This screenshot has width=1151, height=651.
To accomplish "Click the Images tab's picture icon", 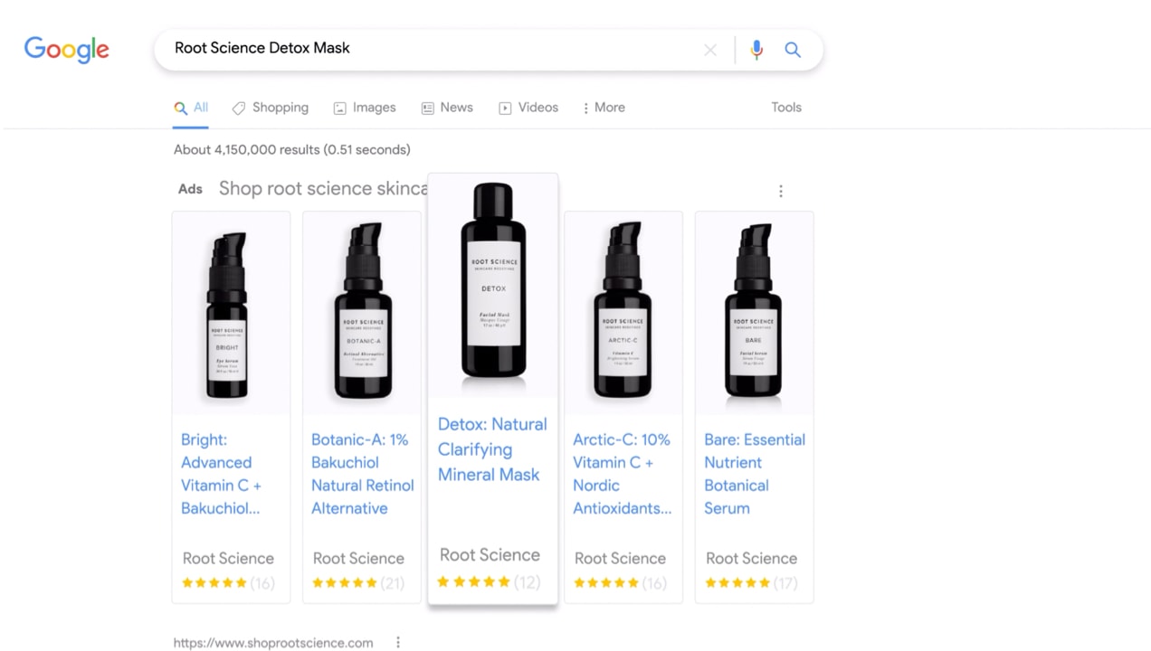I will pyautogui.click(x=339, y=108).
